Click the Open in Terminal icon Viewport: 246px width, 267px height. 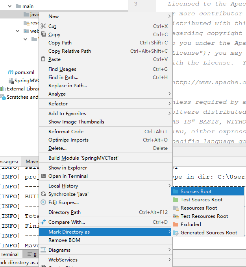(x=43, y=176)
